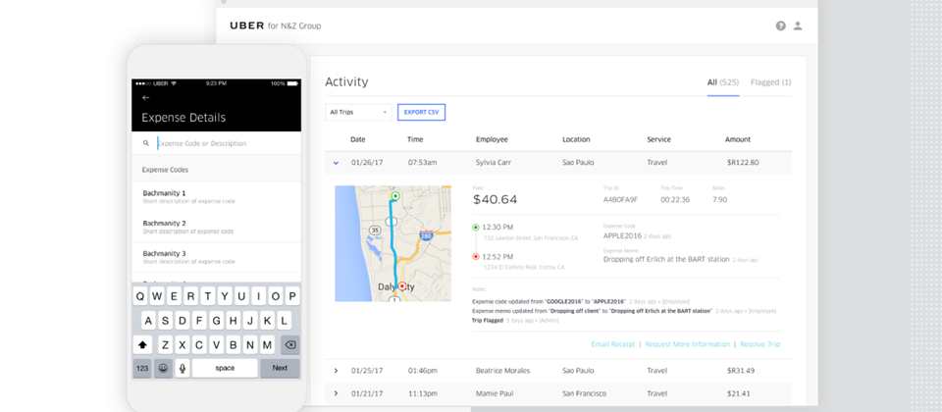Click the 00:22:36 trip time value
942x412 pixels.
pos(675,199)
